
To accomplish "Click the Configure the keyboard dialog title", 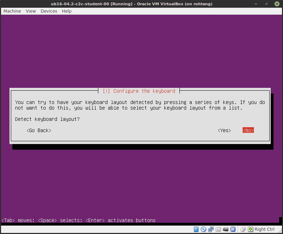I will 140,91.
